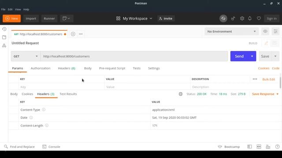Switch to the request Body tab
This screenshot has height=158, width=282.
[x=88, y=68]
